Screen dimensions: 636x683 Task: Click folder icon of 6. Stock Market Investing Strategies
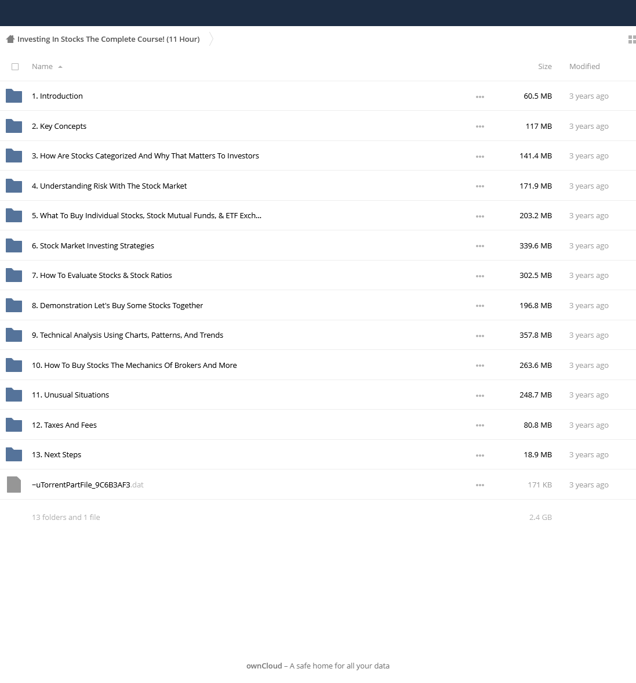click(14, 245)
